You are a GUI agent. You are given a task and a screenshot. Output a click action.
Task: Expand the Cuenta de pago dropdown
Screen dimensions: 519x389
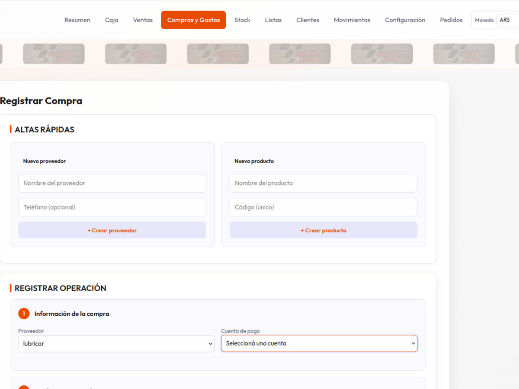coord(319,344)
